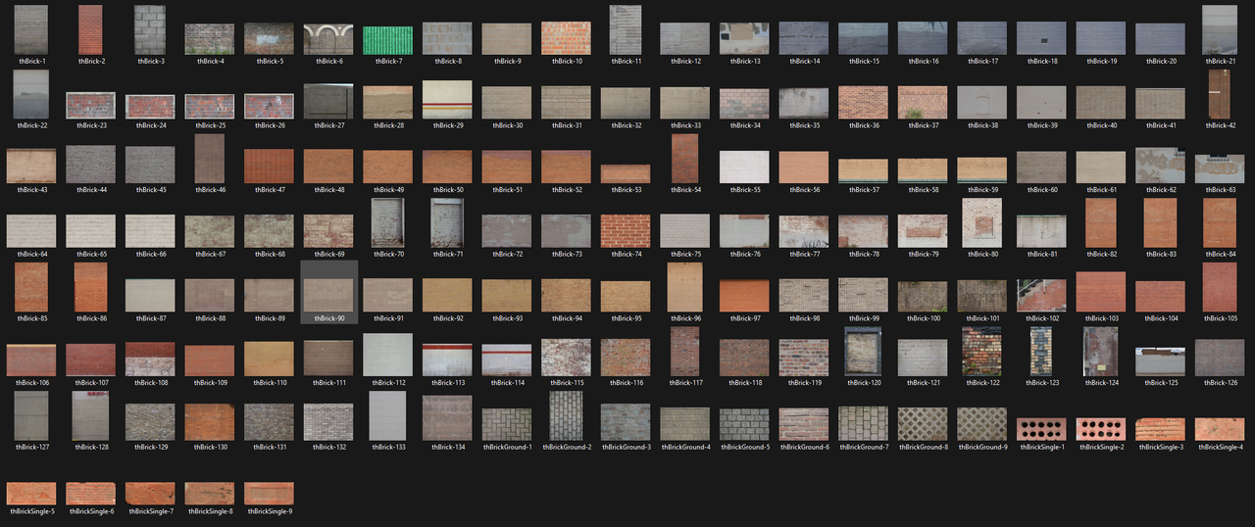Image resolution: width=1255 pixels, height=527 pixels.
Task: Click the file name thBrick-3
Action: (150, 61)
